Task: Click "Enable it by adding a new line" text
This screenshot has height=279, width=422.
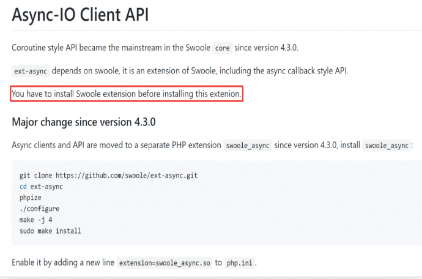Action: (x=63, y=262)
